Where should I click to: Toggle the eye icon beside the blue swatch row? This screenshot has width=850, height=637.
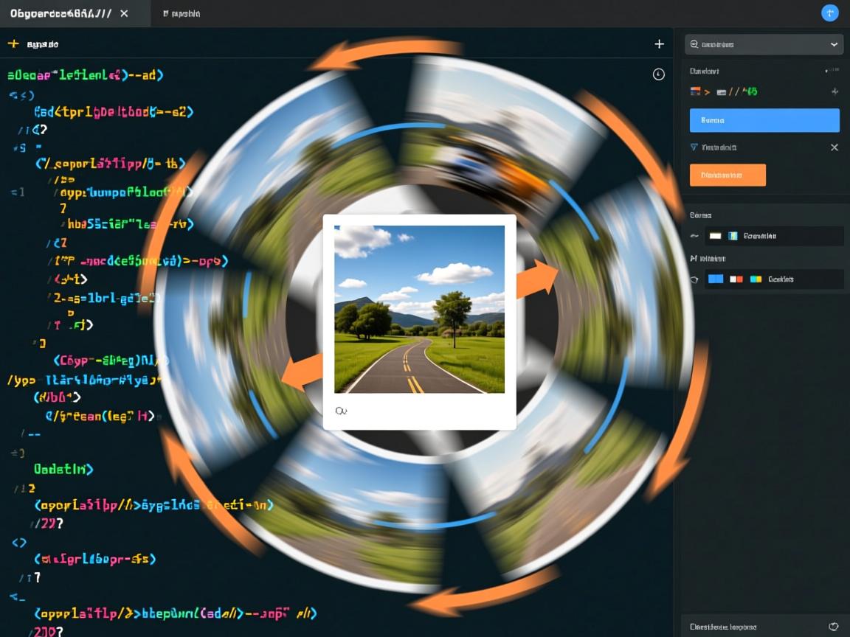click(x=694, y=279)
